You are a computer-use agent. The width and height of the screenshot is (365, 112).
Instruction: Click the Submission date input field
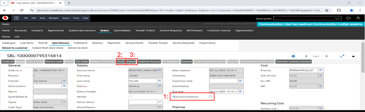click(x=224, y=81)
